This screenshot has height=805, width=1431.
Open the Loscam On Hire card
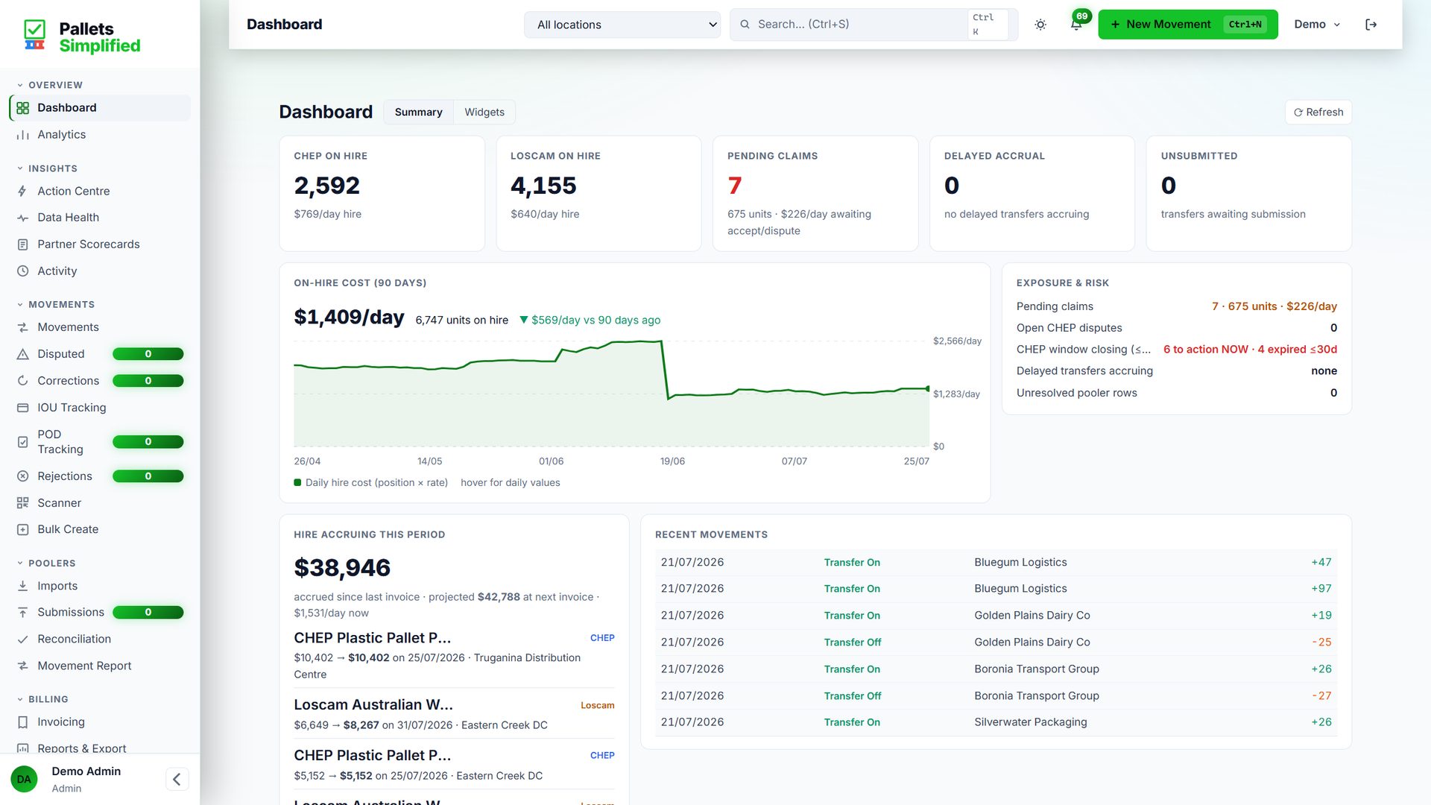pos(598,194)
